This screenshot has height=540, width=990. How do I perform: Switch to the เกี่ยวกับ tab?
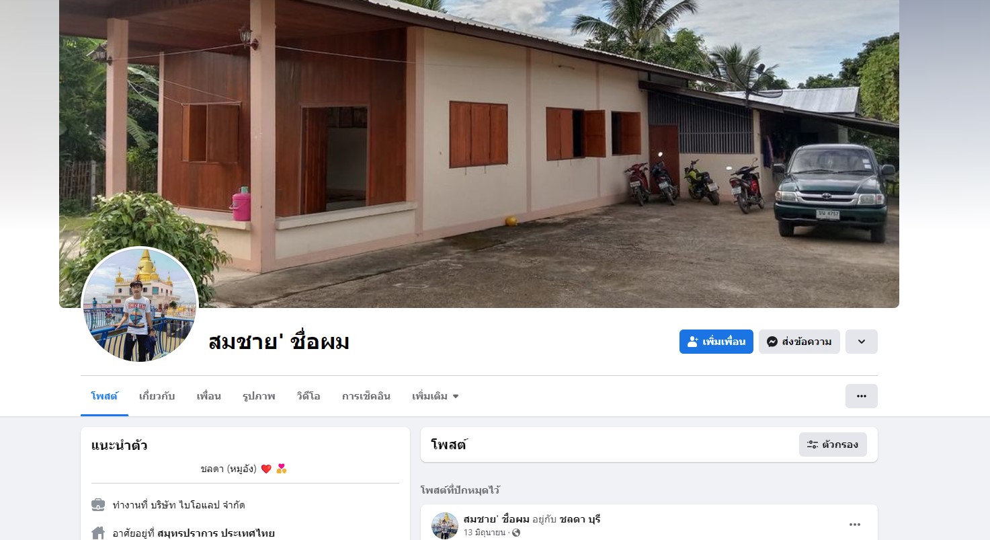[157, 396]
